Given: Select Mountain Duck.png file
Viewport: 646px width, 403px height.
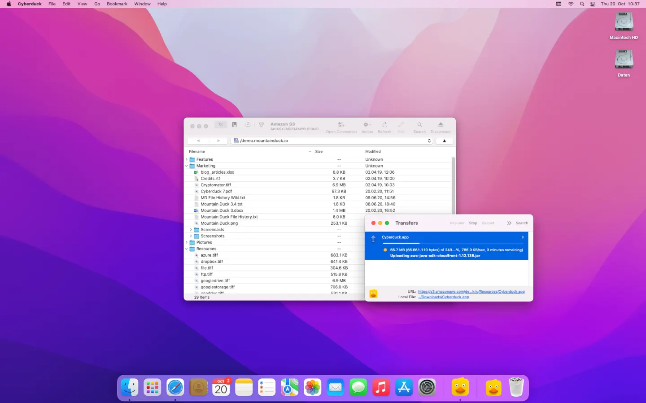Looking at the screenshot, I should pyautogui.click(x=219, y=223).
